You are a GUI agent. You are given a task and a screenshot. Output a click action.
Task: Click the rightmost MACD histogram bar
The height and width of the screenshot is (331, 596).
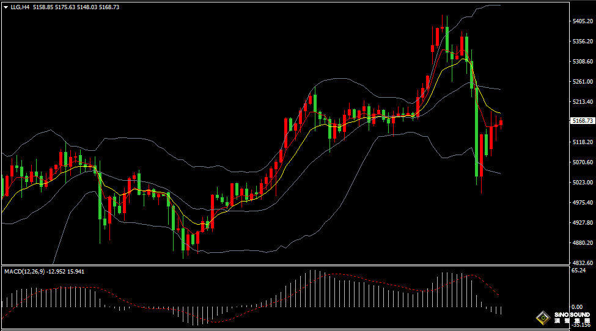point(501,310)
